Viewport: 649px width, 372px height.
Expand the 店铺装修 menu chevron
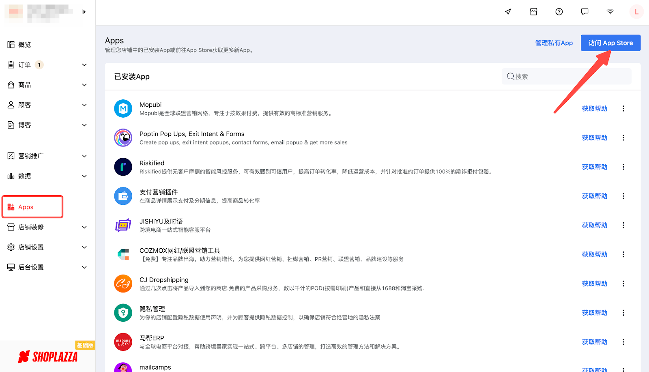(84, 227)
